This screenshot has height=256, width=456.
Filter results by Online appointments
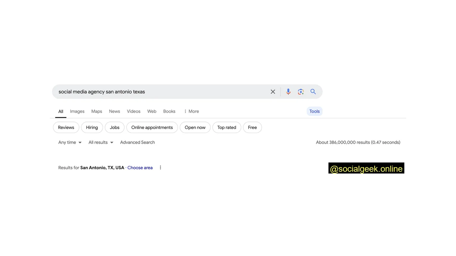(152, 127)
